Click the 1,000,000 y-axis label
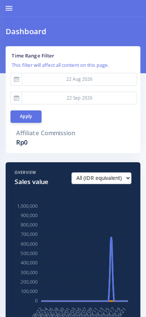Viewport: 146px width, 317px height. tap(27, 206)
